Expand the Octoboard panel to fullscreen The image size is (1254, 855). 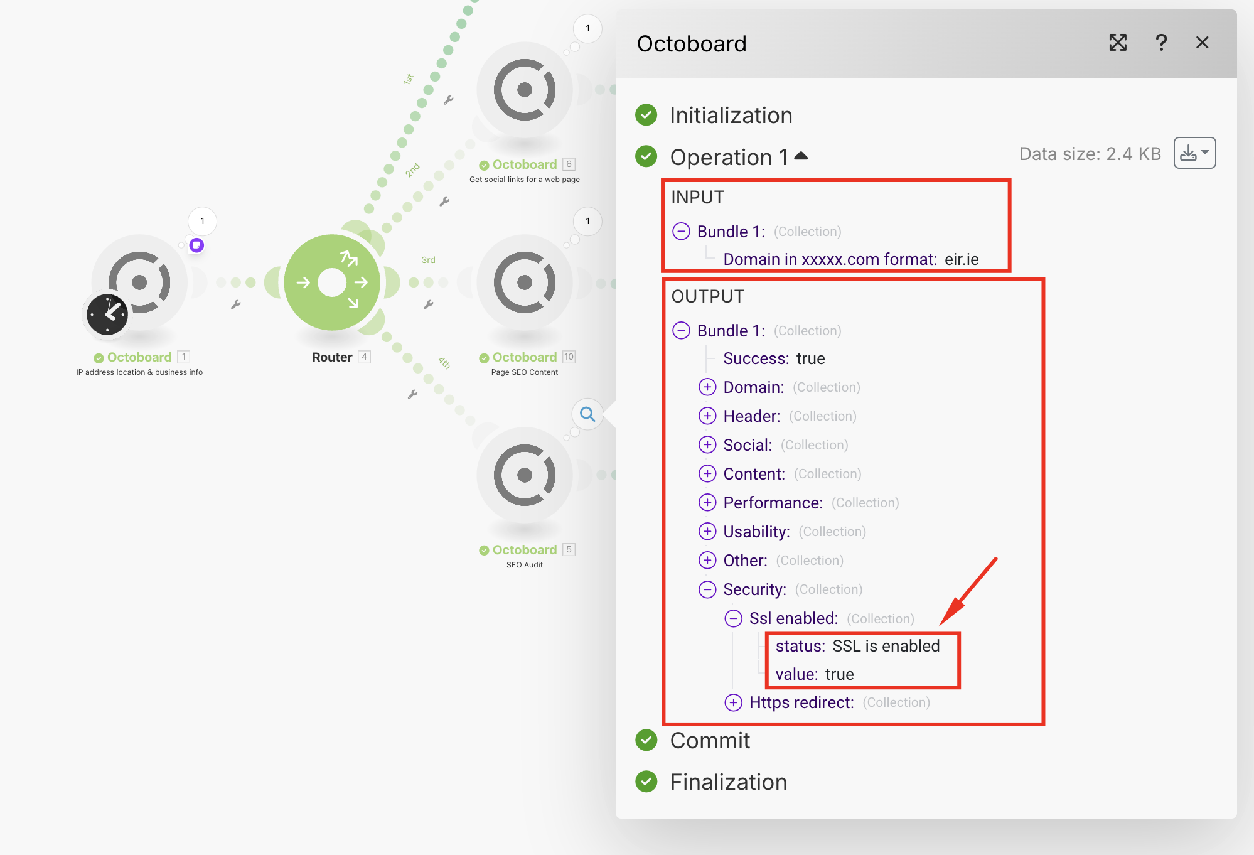click(x=1118, y=43)
